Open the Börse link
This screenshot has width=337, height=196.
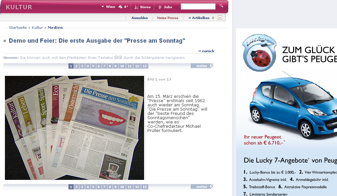point(145,7)
